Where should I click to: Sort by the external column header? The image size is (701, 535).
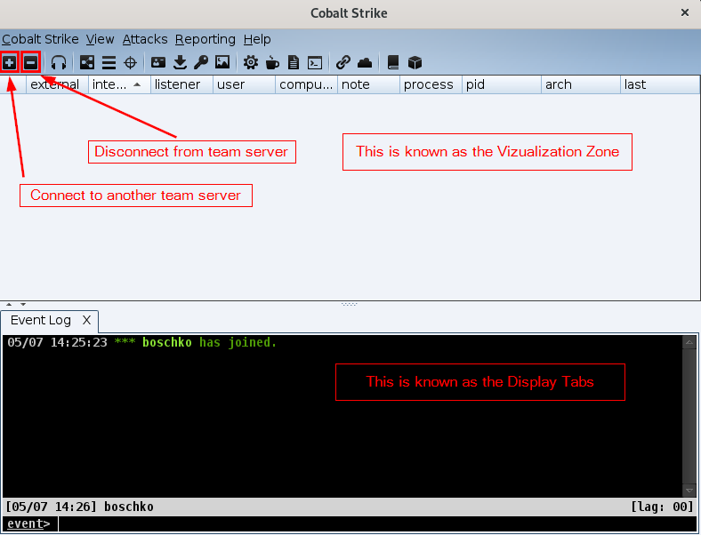coord(58,84)
